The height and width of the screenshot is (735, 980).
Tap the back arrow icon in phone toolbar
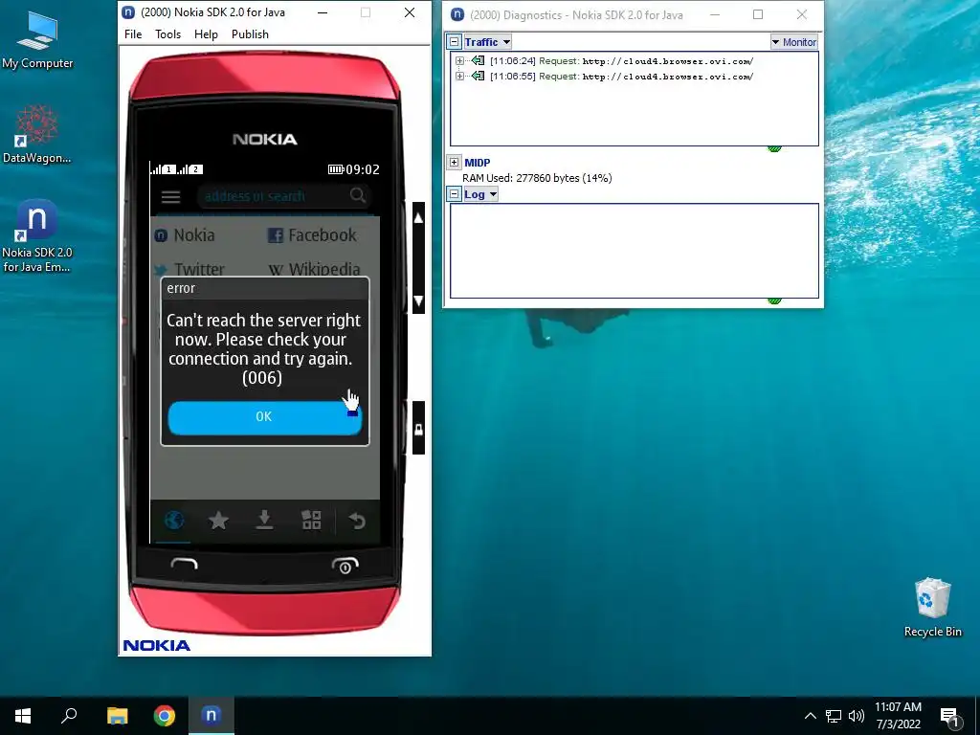coord(357,520)
